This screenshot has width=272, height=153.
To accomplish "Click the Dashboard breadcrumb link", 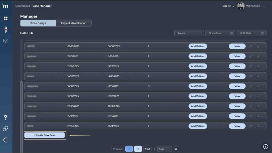I will point(23,6).
